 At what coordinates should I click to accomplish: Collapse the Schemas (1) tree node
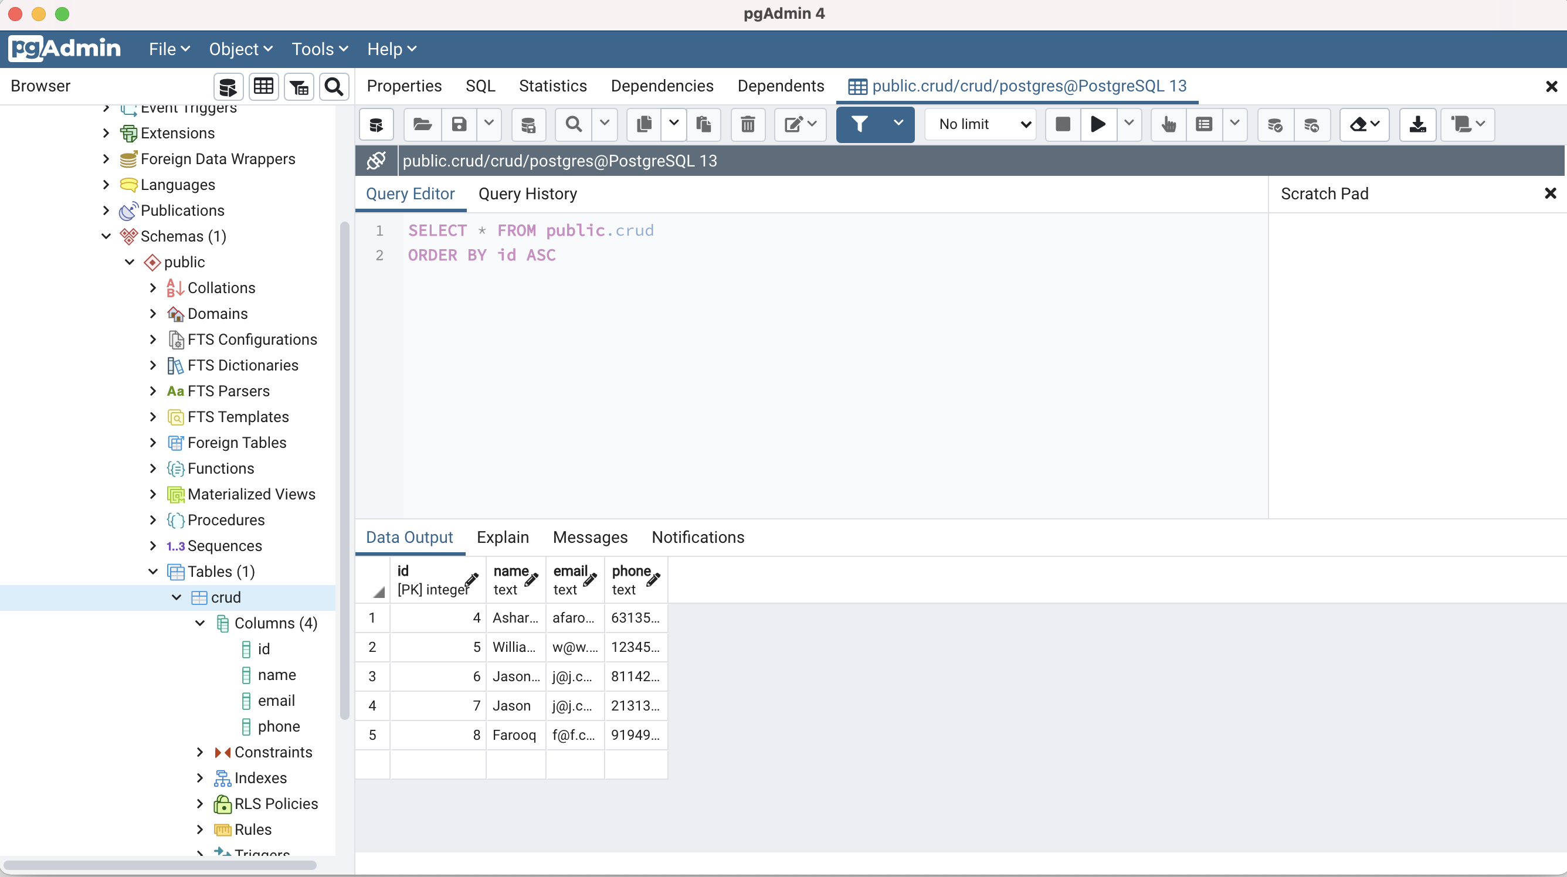tap(106, 236)
